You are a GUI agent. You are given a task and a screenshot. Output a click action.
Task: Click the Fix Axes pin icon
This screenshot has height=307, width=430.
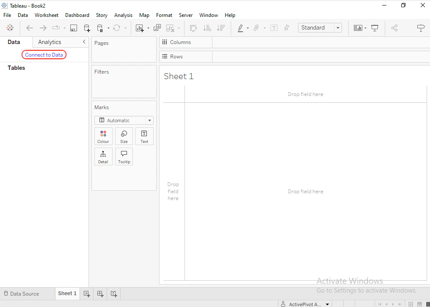tap(287, 27)
